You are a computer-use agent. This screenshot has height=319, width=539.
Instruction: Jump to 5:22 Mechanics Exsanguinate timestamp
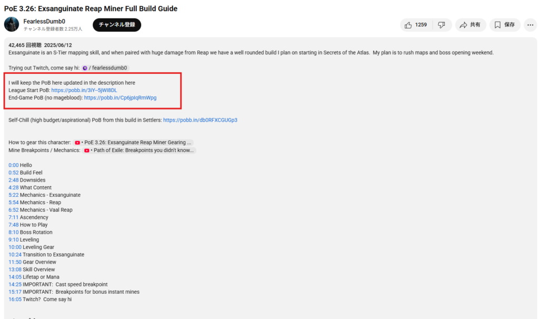click(13, 195)
